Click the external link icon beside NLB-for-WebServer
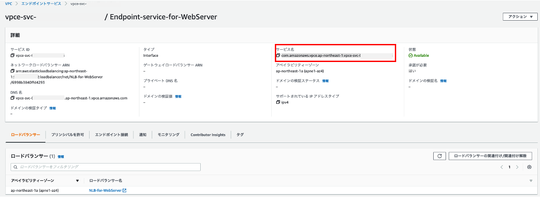Screen dimensions: 540x197 (x=124, y=190)
